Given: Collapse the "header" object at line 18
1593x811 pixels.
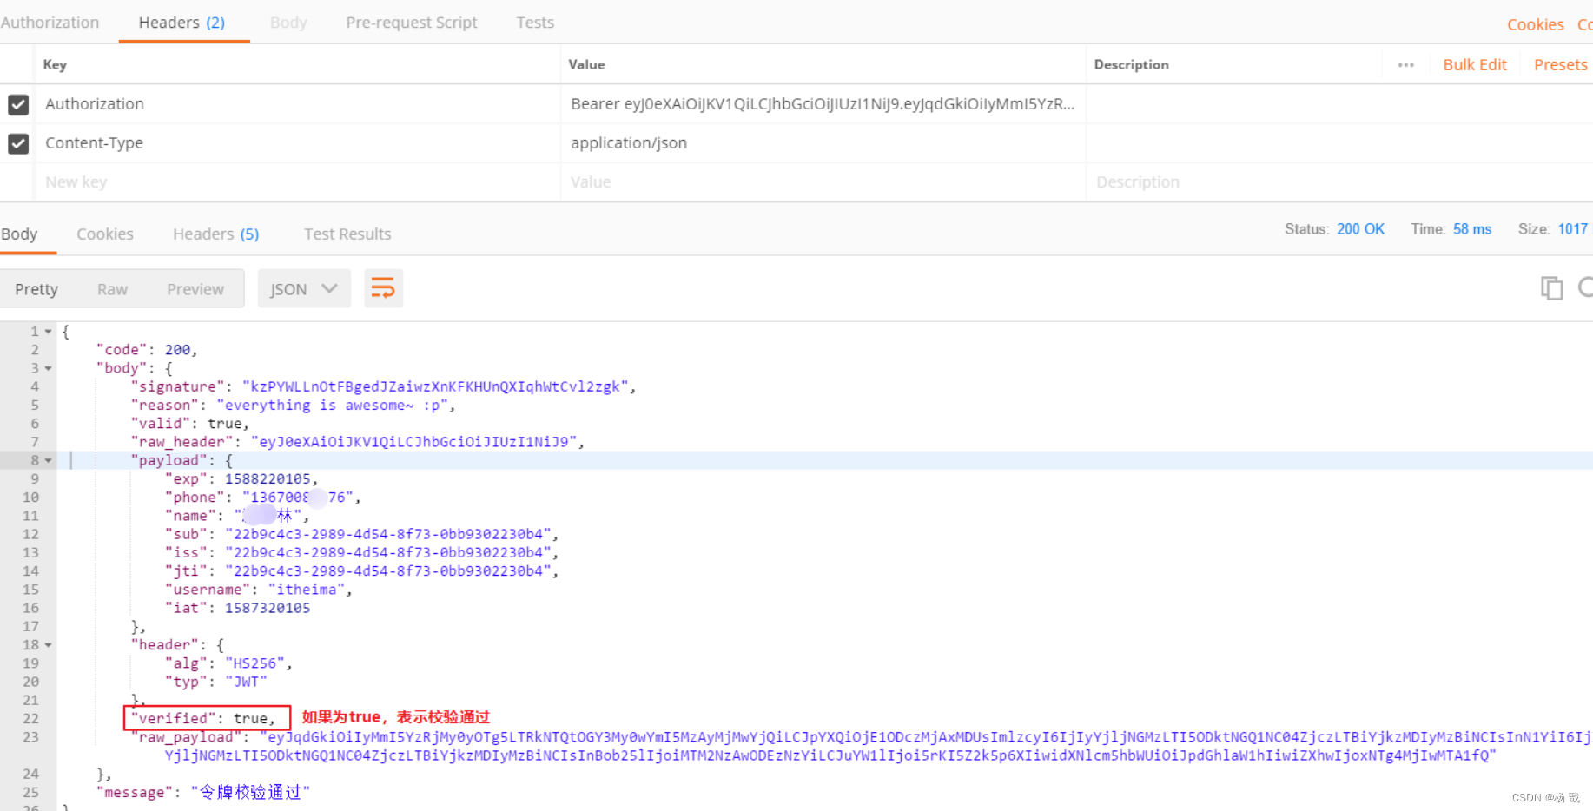Looking at the screenshot, I should click(49, 645).
